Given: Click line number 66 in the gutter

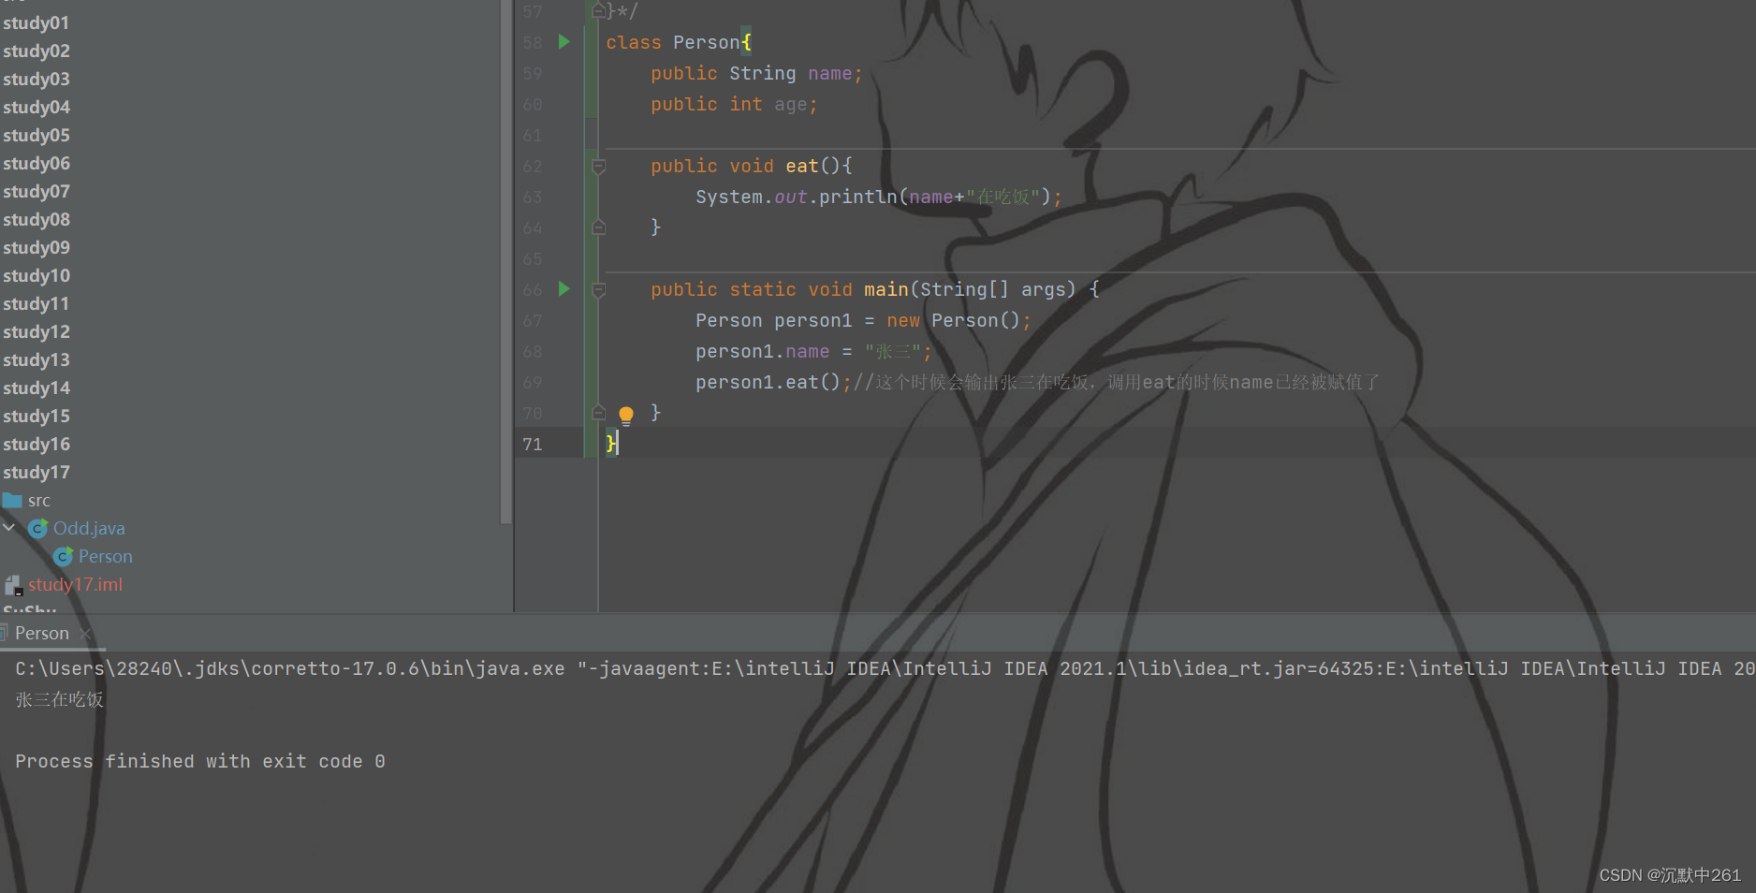Looking at the screenshot, I should [x=533, y=289].
